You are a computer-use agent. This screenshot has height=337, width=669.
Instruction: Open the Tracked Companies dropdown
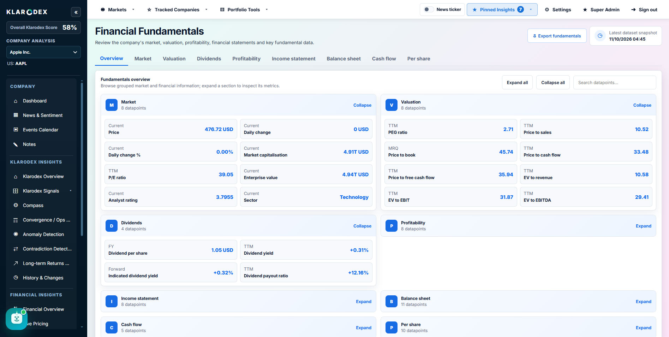coord(177,10)
